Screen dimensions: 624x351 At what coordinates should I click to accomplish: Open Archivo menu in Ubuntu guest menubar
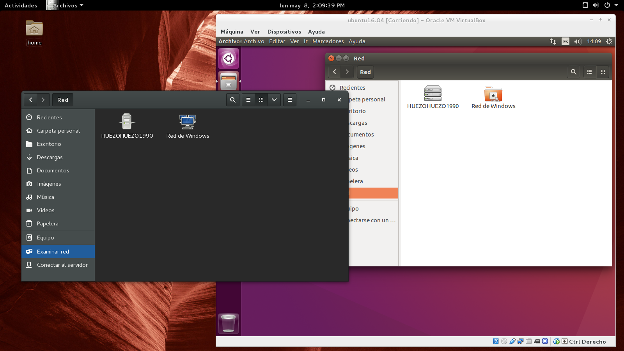pyautogui.click(x=254, y=41)
